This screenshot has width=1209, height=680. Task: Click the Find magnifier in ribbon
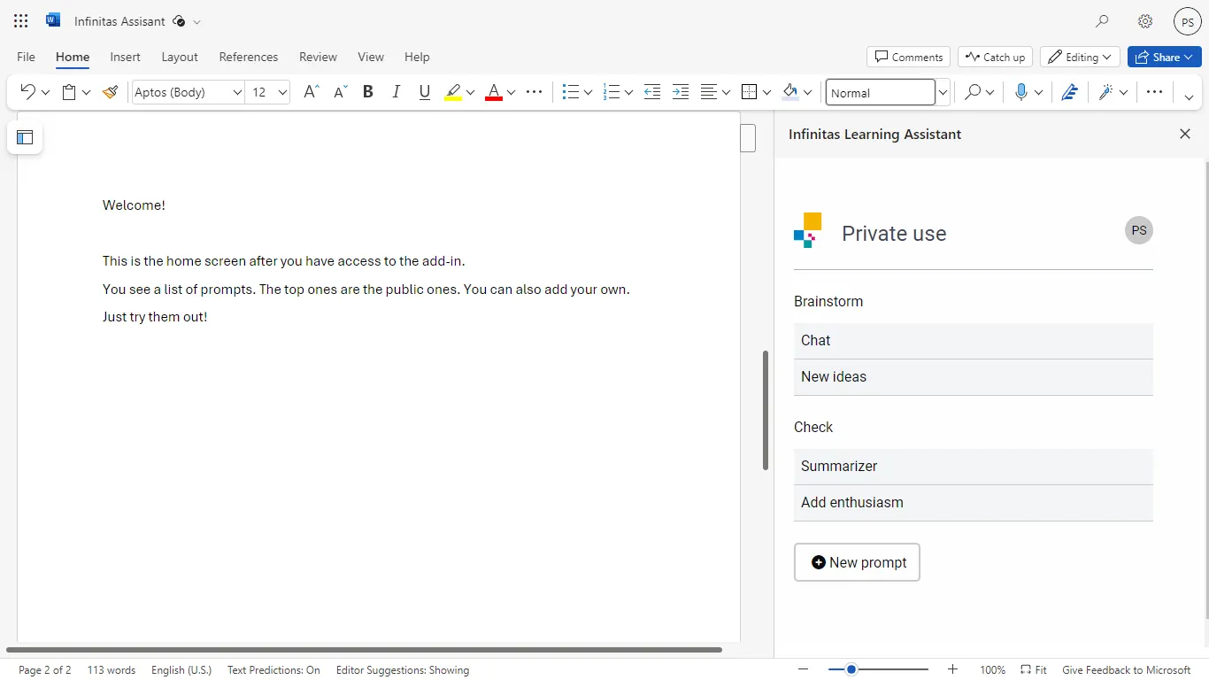(x=974, y=92)
